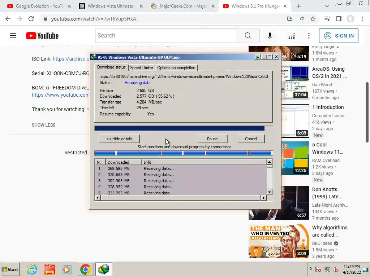Image resolution: width=370 pixels, height=277 pixels.
Task: Select connection row 1 with 368.685 MB
Action: point(181,168)
